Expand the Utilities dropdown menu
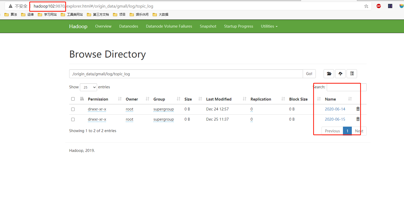The image size is (404, 198). (x=269, y=26)
